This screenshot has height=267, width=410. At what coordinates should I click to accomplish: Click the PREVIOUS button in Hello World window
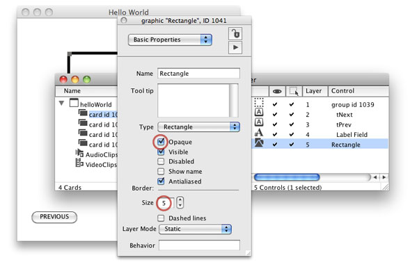click(54, 217)
